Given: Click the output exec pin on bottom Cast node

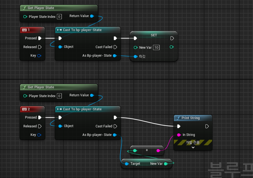Looking at the screenshot, I should point(115,117).
